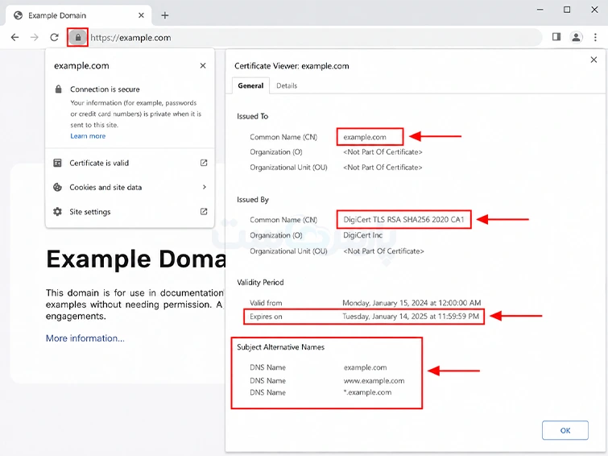Image resolution: width=608 pixels, height=456 pixels.
Task: Open Certificate is valid entry
Action: (x=130, y=163)
